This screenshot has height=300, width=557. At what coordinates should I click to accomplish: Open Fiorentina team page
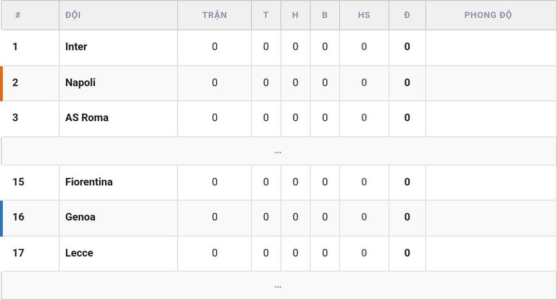[x=89, y=182]
